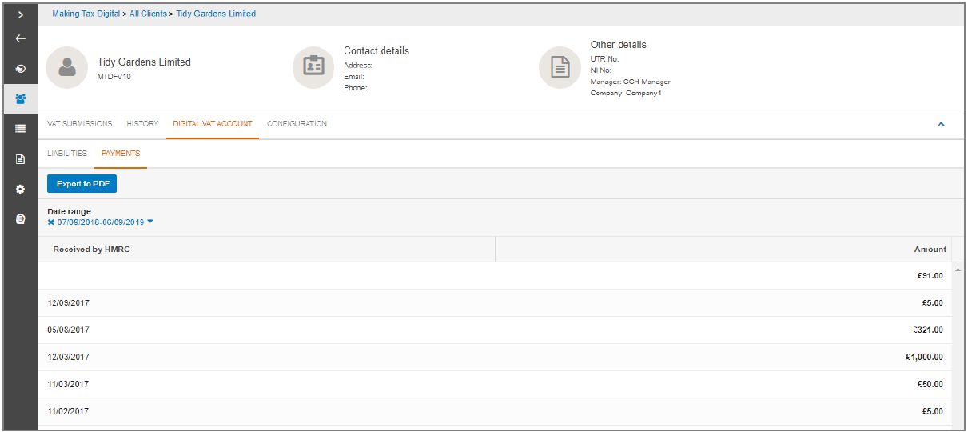Click the Export to PDF button

(x=82, y=184)
